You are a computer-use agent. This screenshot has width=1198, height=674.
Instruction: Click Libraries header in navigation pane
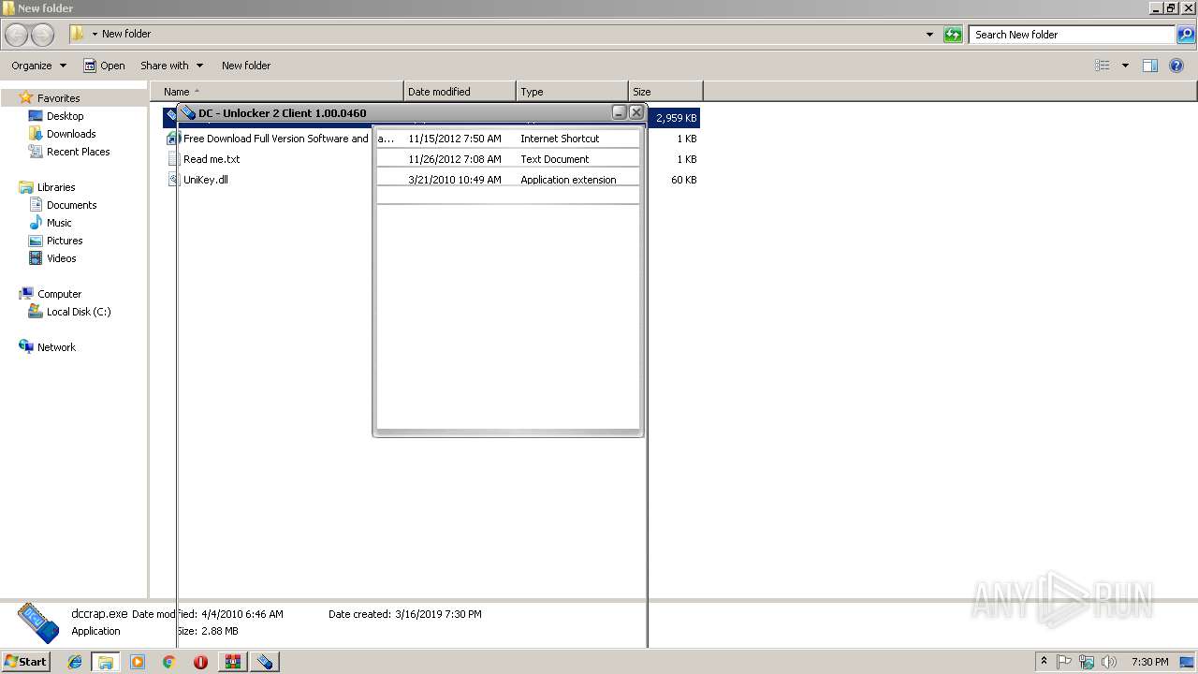tap(56, 187)
